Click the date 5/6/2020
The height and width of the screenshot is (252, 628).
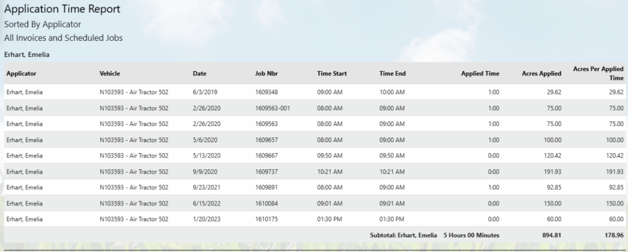click(x=205, y=140)
